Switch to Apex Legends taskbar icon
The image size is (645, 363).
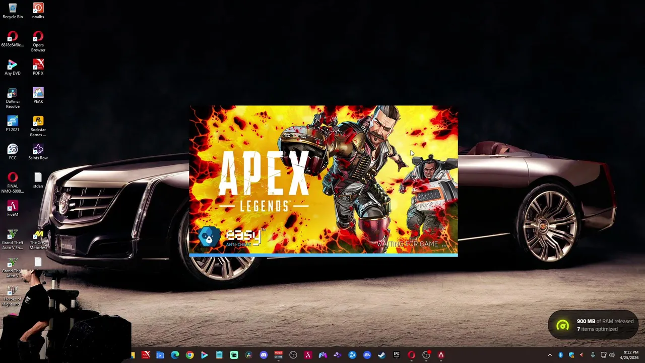pos(441,355)
